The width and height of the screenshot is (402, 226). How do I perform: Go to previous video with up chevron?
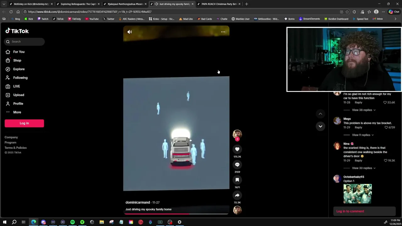[320, 114]
